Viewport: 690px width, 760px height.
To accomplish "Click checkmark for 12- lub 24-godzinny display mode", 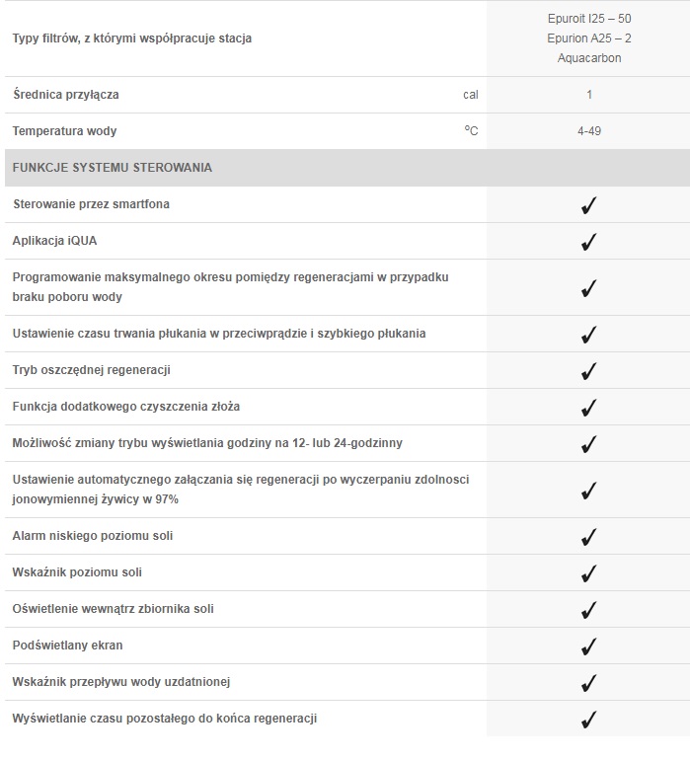I will [589, 444].
